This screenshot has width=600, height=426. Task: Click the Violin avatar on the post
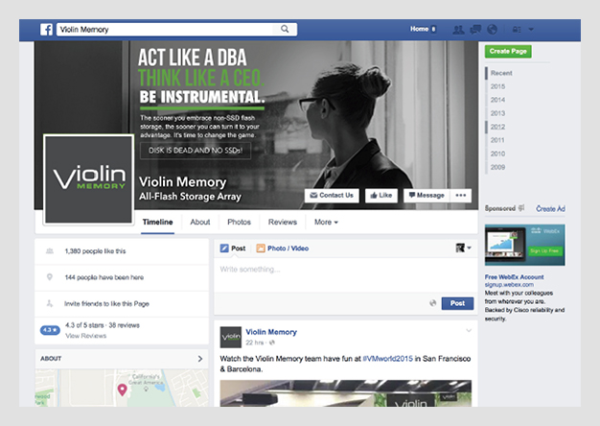(x=231, y=337)
